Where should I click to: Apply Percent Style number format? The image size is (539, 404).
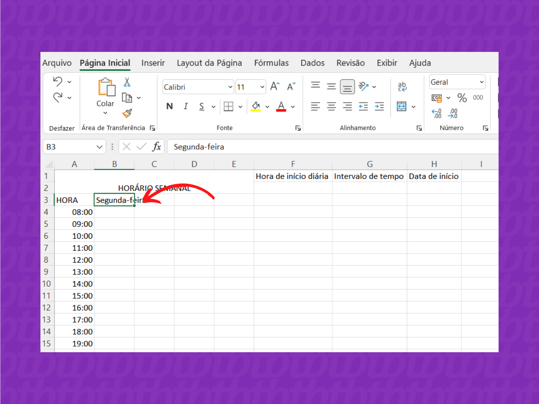tap(462, 98)
